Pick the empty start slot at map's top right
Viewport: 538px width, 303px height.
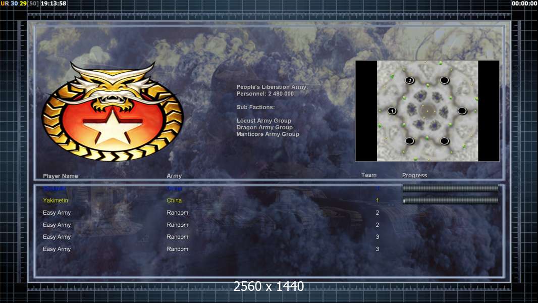(x=444, y=80)
